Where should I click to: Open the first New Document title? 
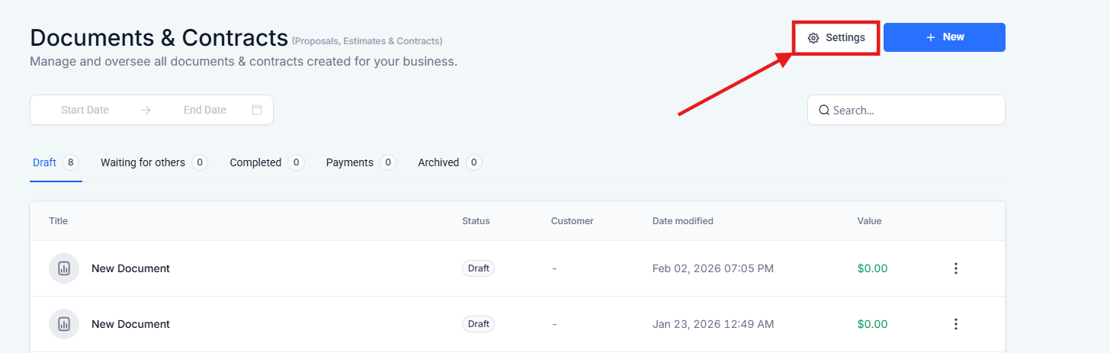[x=130, y=268]
